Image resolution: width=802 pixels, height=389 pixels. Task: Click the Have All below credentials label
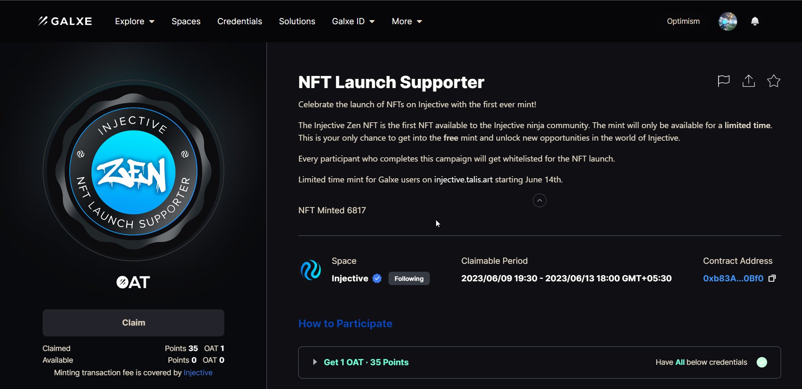(701, 362)
